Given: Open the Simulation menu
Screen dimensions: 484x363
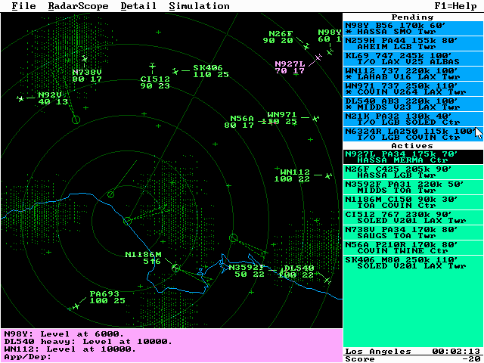Looking at the screenshot, I should pyautogui.click(x=199, y=6).
